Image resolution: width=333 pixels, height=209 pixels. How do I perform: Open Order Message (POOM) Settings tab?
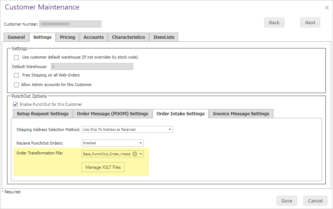point(112,113)
